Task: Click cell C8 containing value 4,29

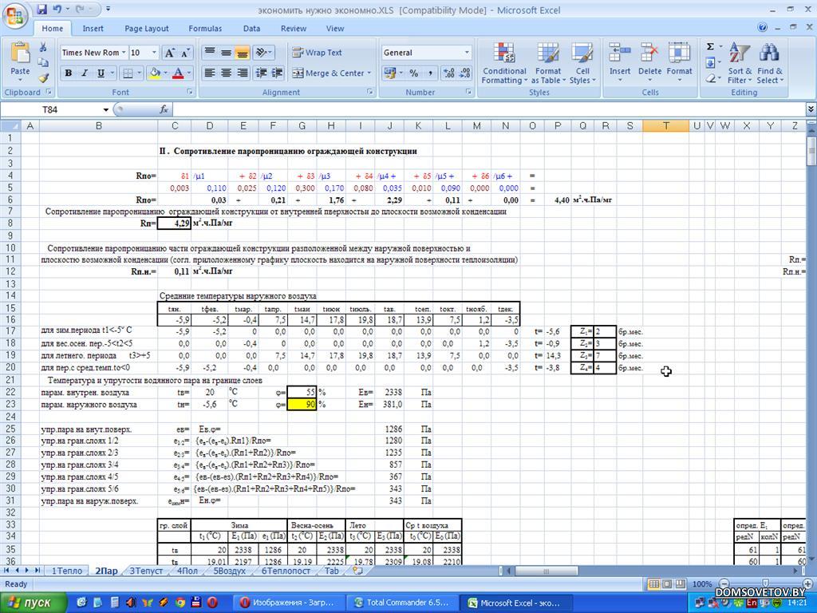Action: pyautogui.click(x=175, y=223)
